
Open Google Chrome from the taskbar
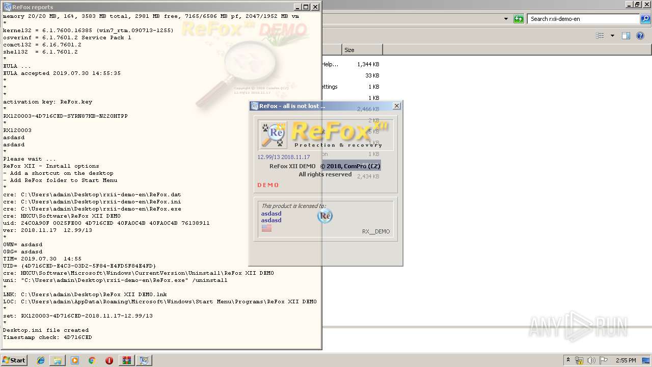92,360
